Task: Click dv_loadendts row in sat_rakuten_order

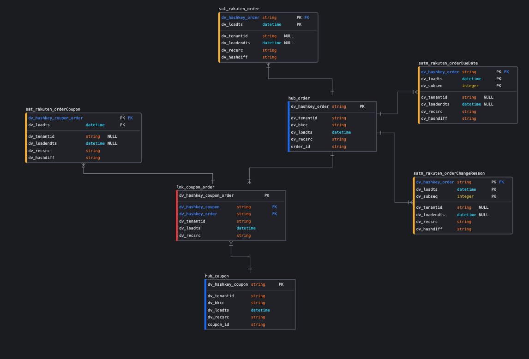Action: pos(268,43)
